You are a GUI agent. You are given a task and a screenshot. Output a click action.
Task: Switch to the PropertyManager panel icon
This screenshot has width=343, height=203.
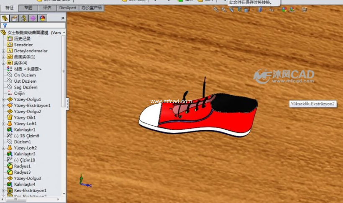point(14,18)
